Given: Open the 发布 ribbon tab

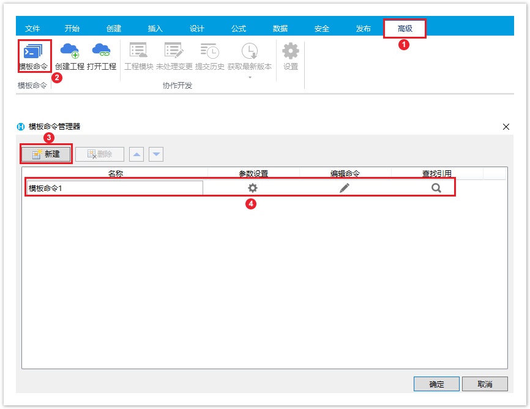Looking at the screenshot, I should (x=364, y=28).
